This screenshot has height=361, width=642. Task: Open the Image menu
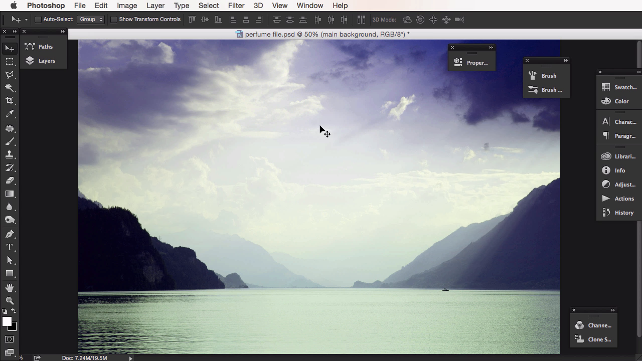(127, 6)
